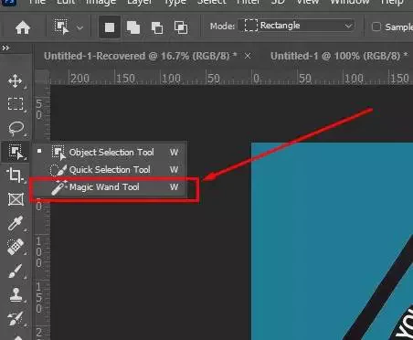Open the View menu
This screenshot has height=340, width=413.
[x=308, y=2]
